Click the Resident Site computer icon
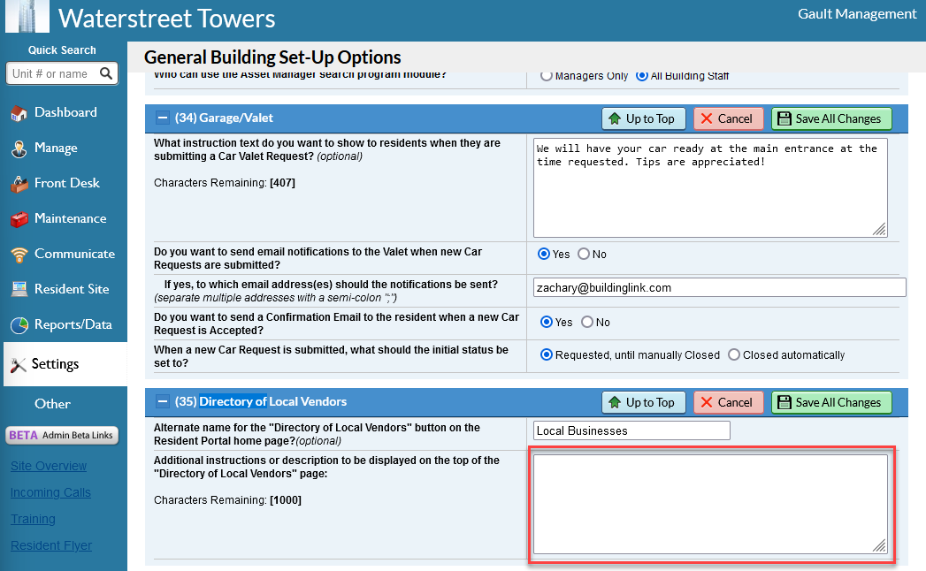Screen dimensions: 926x571 [19, 289]
